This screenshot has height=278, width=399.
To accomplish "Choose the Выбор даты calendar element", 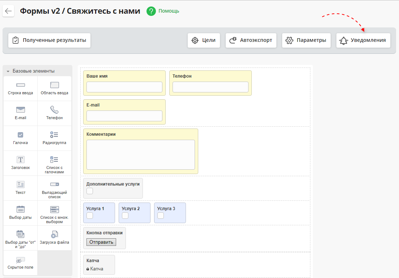I will [x=20, y=209].
